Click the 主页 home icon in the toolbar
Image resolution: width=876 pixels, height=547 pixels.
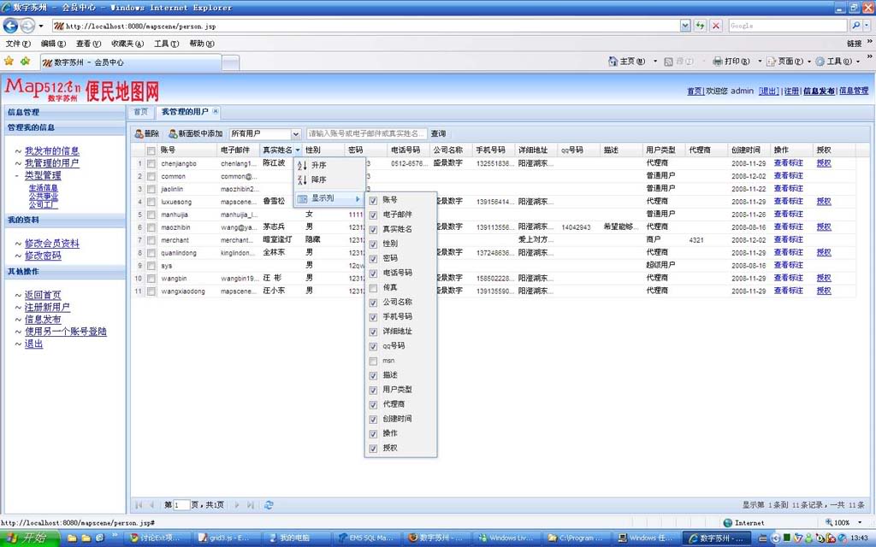tap(613, 62)
